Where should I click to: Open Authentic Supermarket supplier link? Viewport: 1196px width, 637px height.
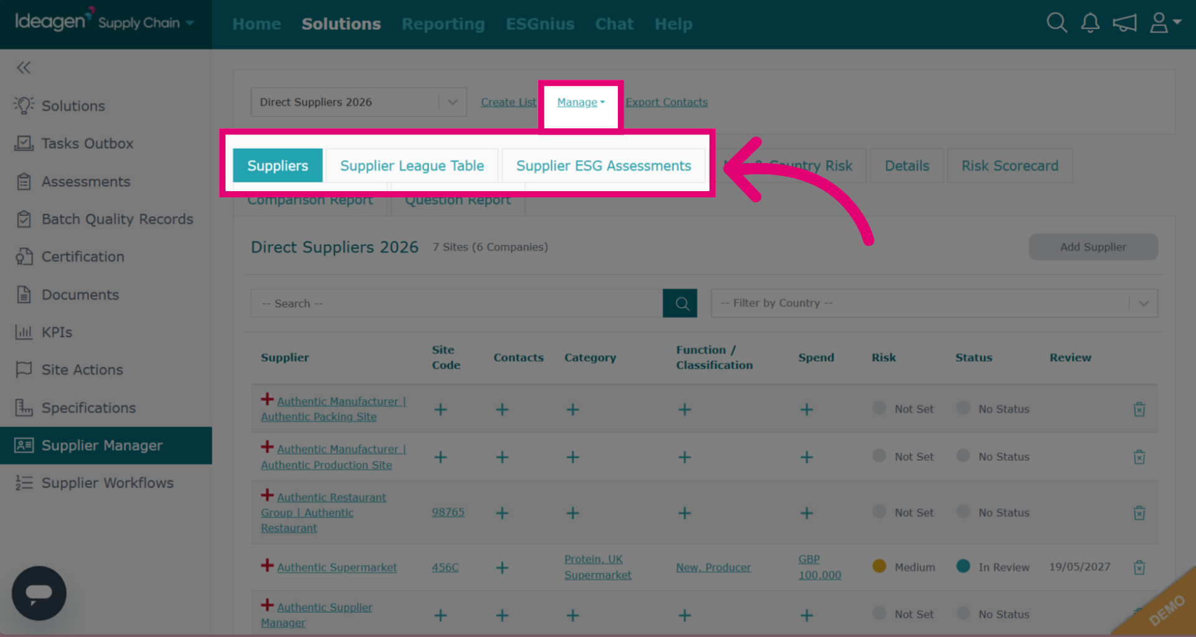pyautogui.click(x=337, y=567)
